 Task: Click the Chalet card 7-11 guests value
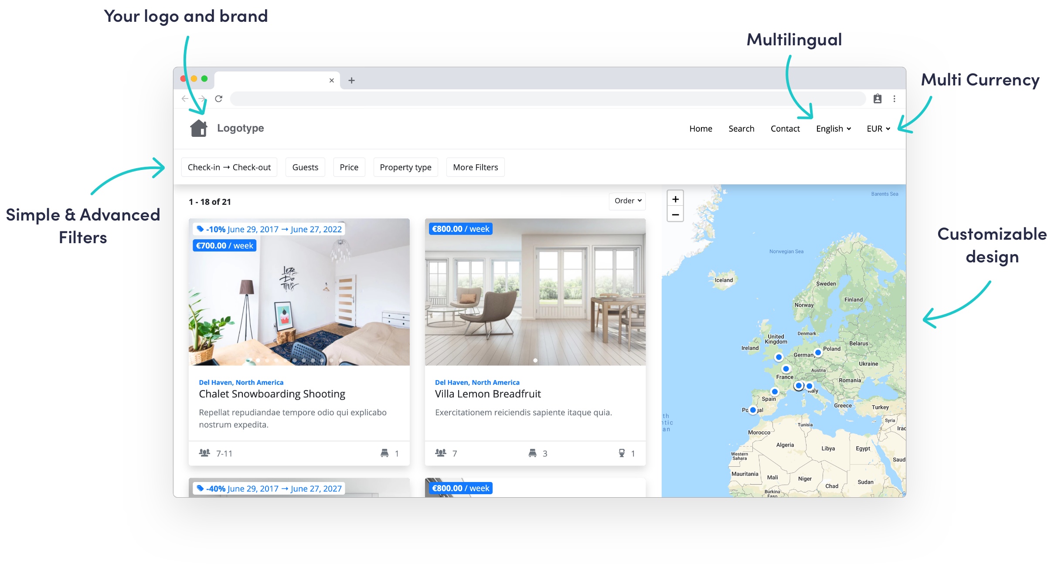pos(224,454)
